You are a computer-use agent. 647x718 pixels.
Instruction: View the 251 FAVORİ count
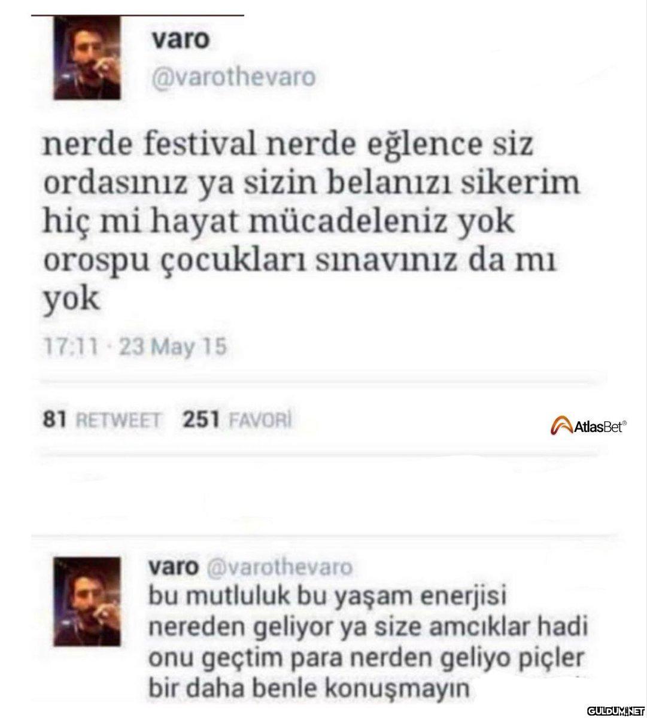tap(236, 420)
